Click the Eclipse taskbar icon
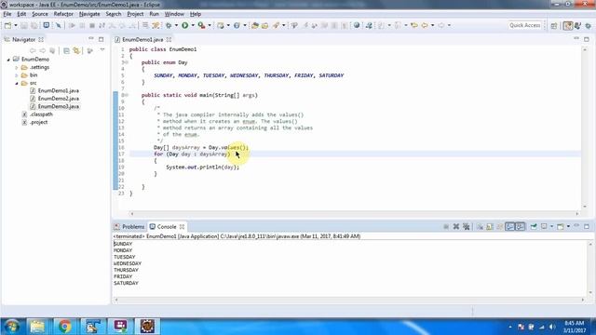Screen dimensions: 596x335 click(x=147, y=327)
